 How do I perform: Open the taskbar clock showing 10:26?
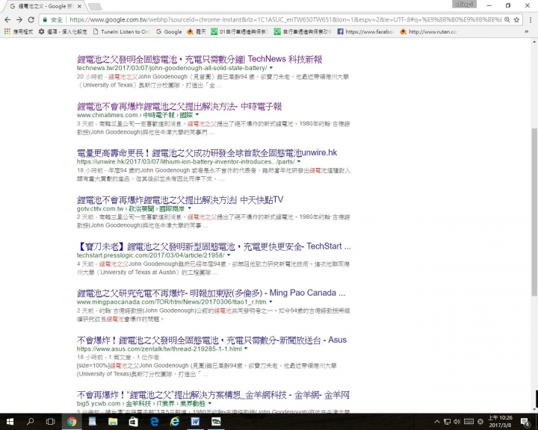coord(500,422)
